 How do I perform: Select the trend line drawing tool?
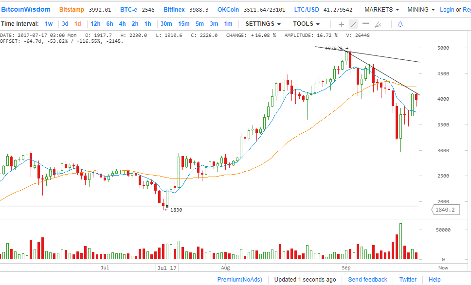tap(353, 24)
